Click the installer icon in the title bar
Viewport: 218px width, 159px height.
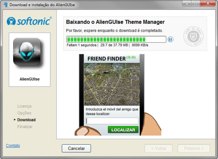tap(5, 5)
